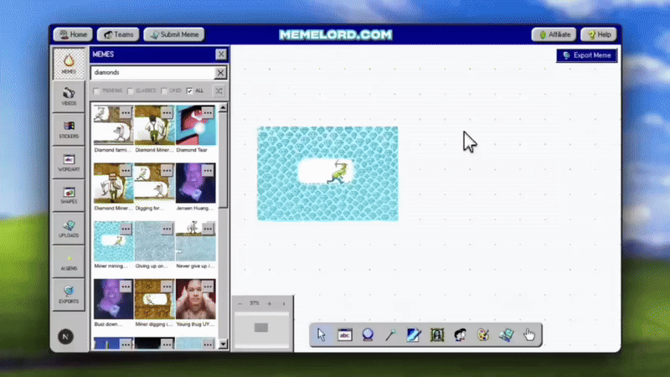The width and height of the screenshot is (670, 377).
Task: Open the Memes sidebar panel
Action: click(x=69, y=64)
